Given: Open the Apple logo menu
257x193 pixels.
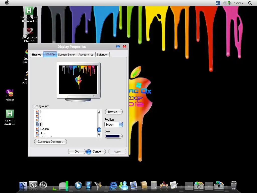Looking at the screenshot, I should coord(7,3).
